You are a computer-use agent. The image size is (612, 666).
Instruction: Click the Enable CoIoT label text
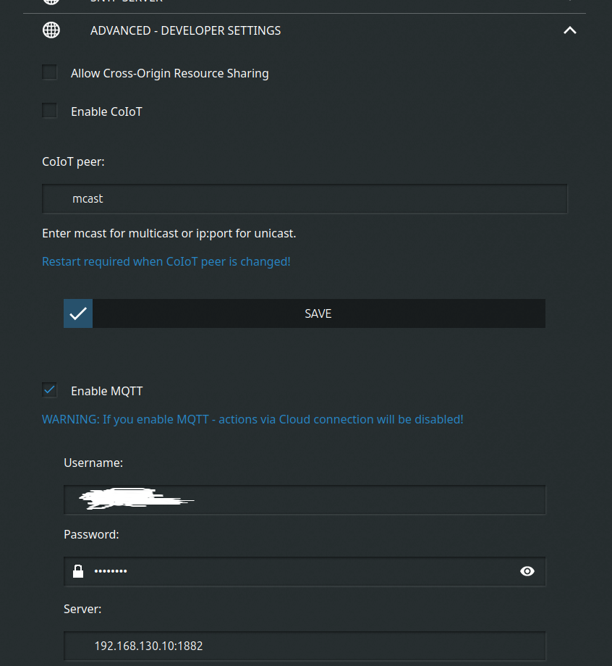pyautogui.click(x=106, y=111)
